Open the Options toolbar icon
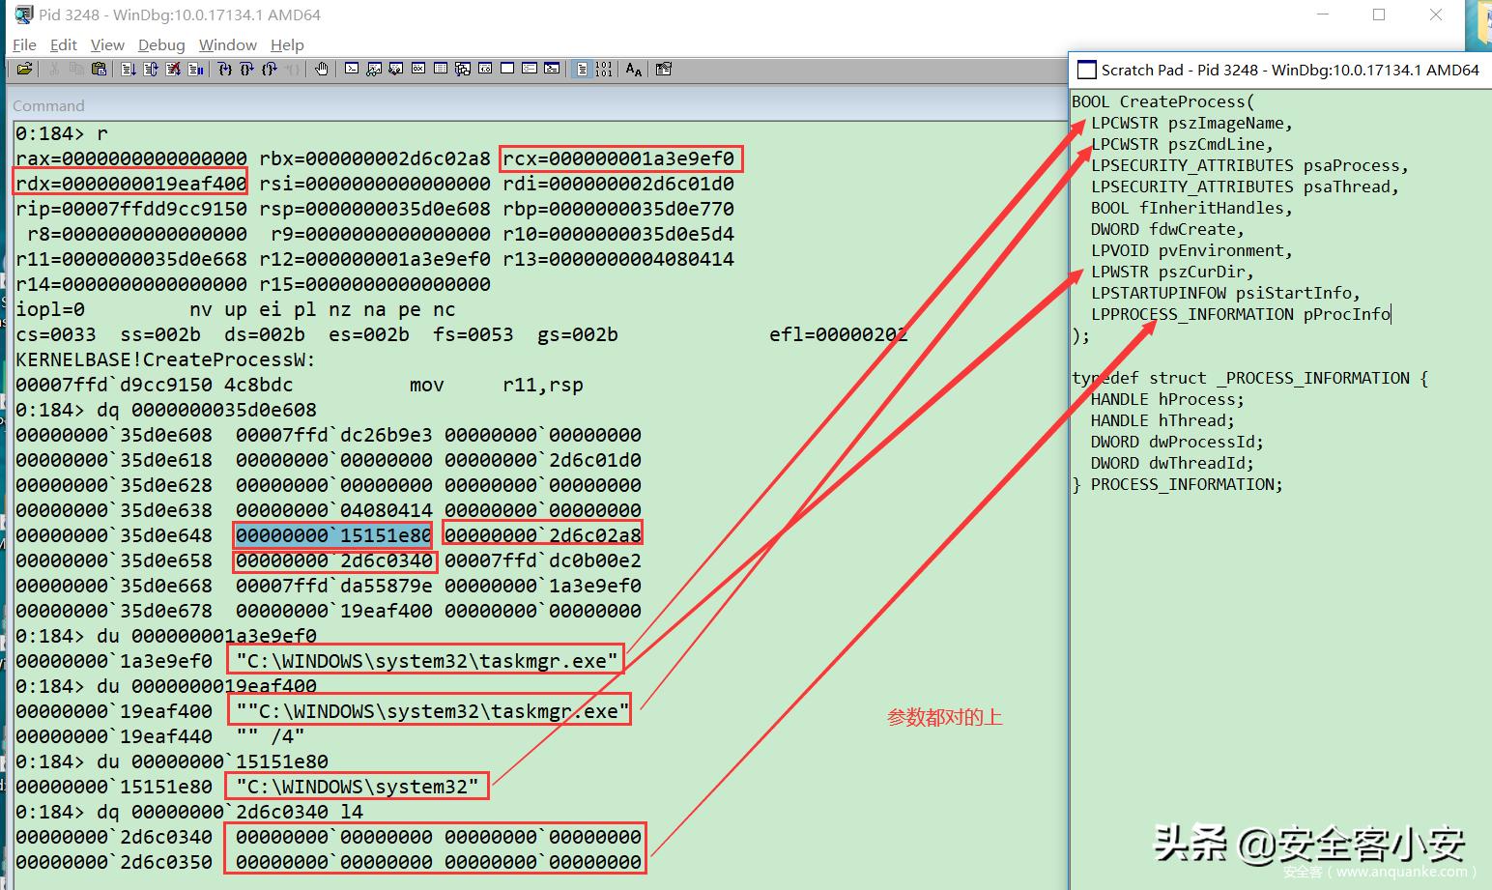 click(664, 69)
